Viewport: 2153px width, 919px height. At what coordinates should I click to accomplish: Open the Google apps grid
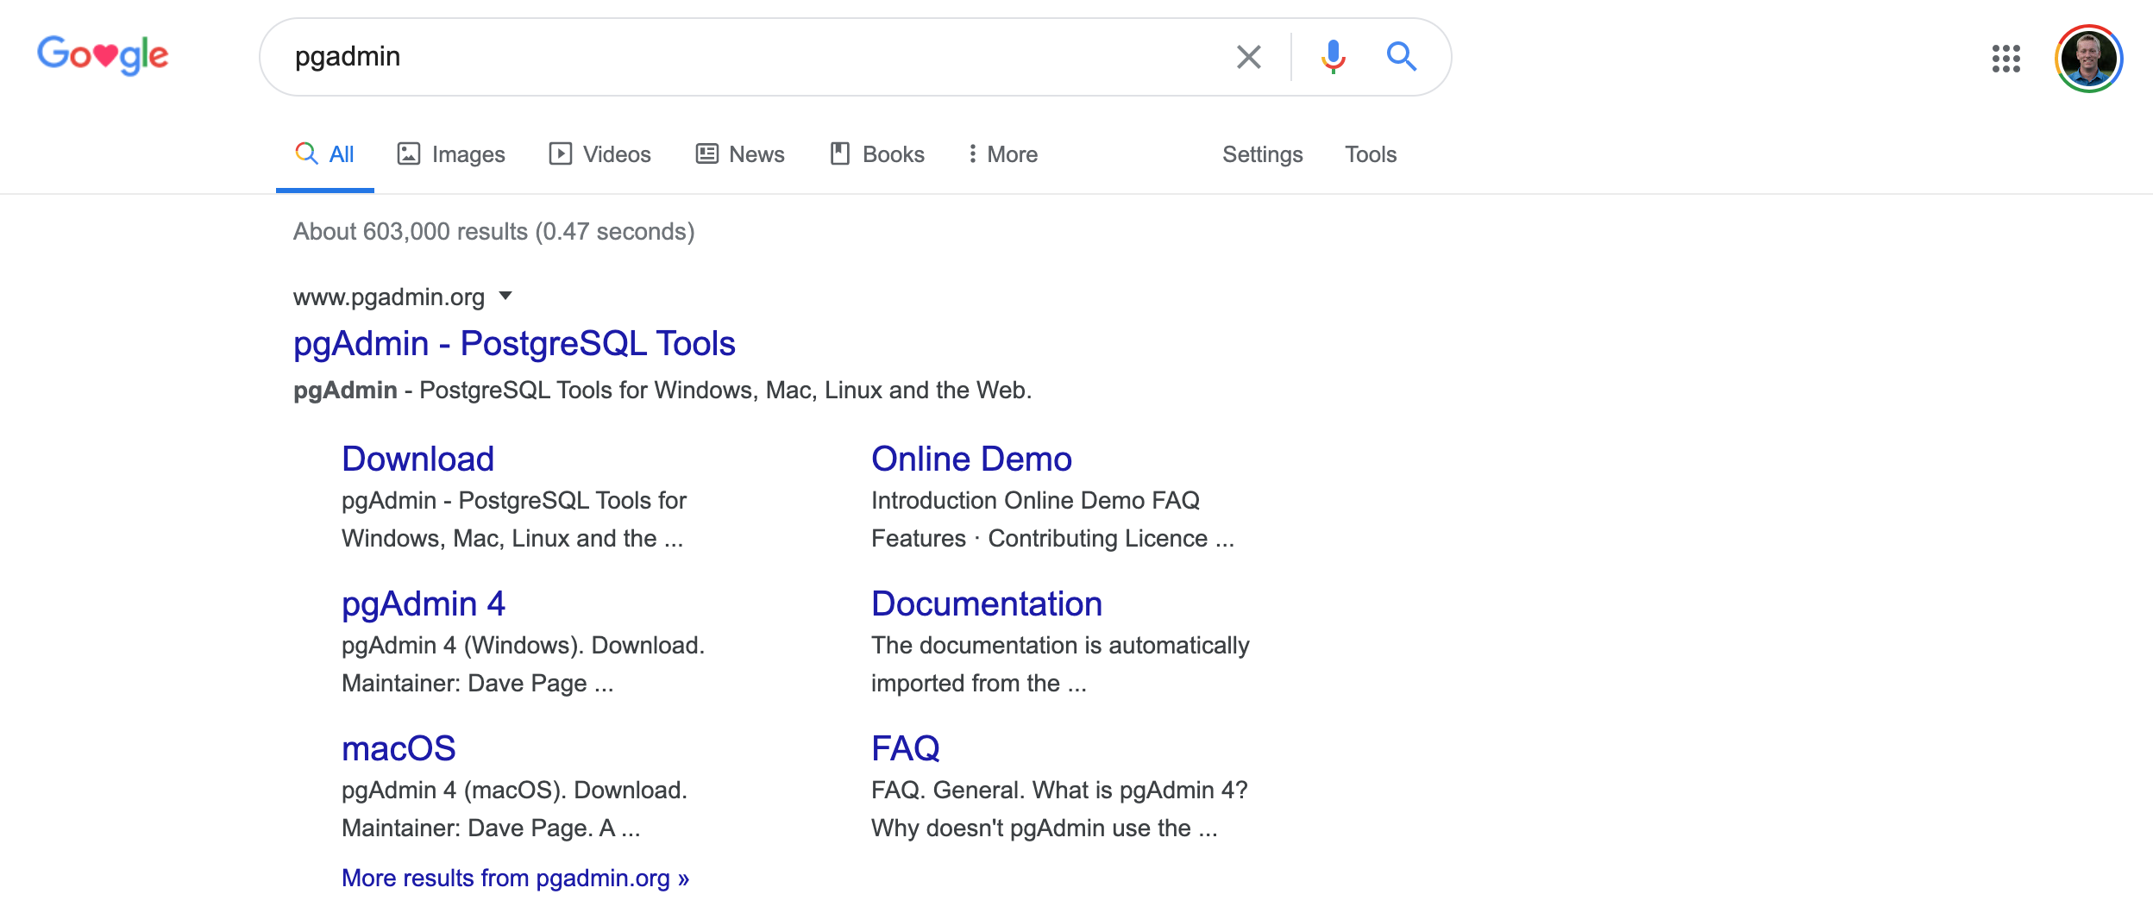coord(2005,59)
